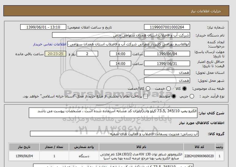Select the جزیی purchase type radio
Image resolution: width=236 pixels, height=167 pixels.
192,96
